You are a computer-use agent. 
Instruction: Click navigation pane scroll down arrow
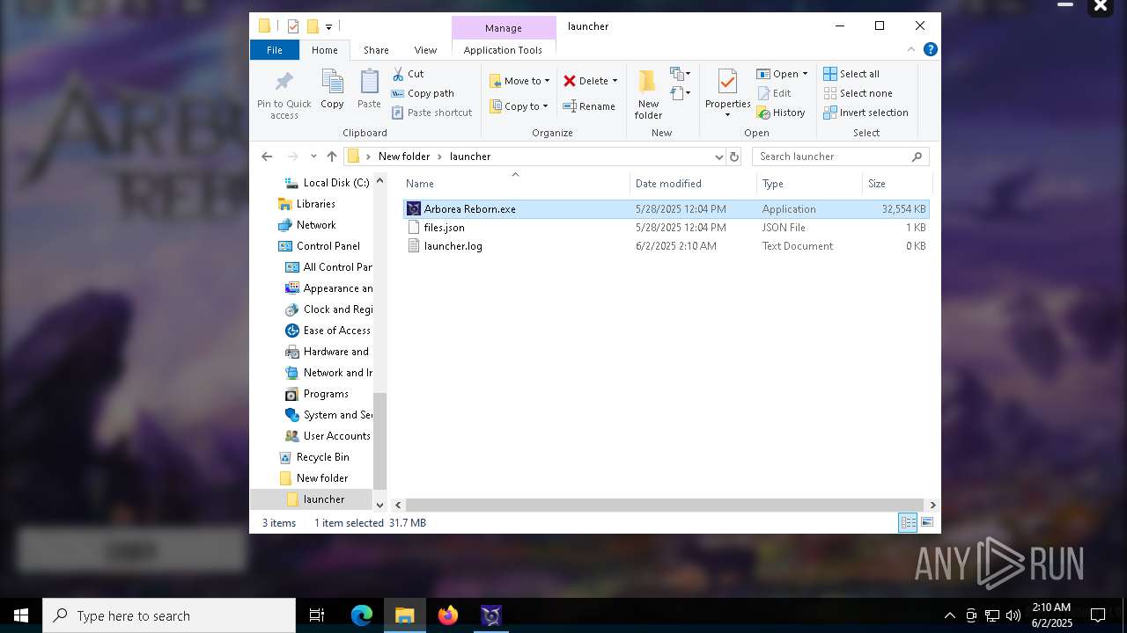[380, 505]
